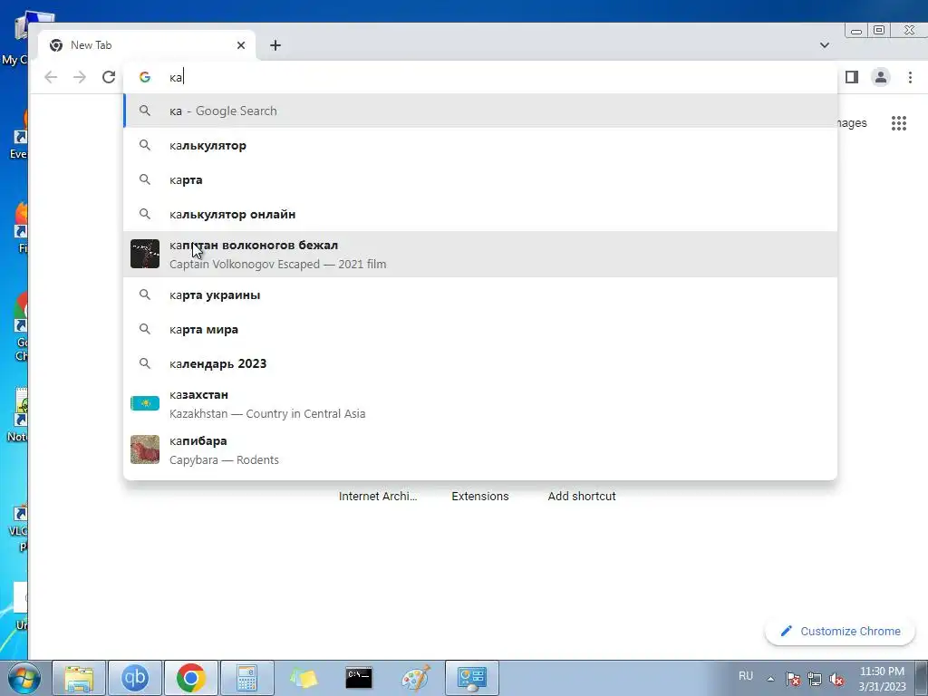
Task: Click the Chrome taskbar icon
Action: click(x=190, y=678)
